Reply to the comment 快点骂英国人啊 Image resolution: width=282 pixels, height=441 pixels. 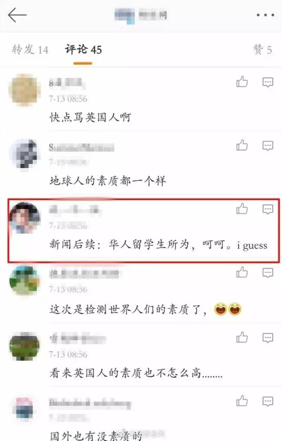tap(268, 82)
